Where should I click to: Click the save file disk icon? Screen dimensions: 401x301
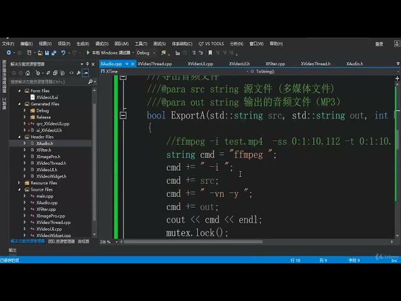click(47, 53)
